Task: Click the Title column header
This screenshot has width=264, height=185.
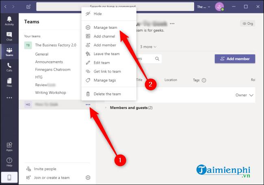Action: (139, 80)
